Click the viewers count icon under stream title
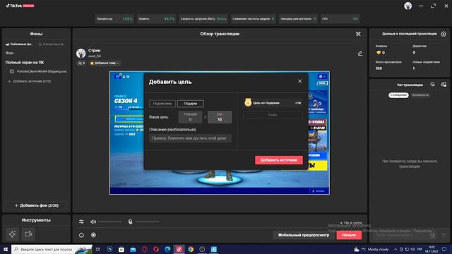 click(x=81, y=63)
